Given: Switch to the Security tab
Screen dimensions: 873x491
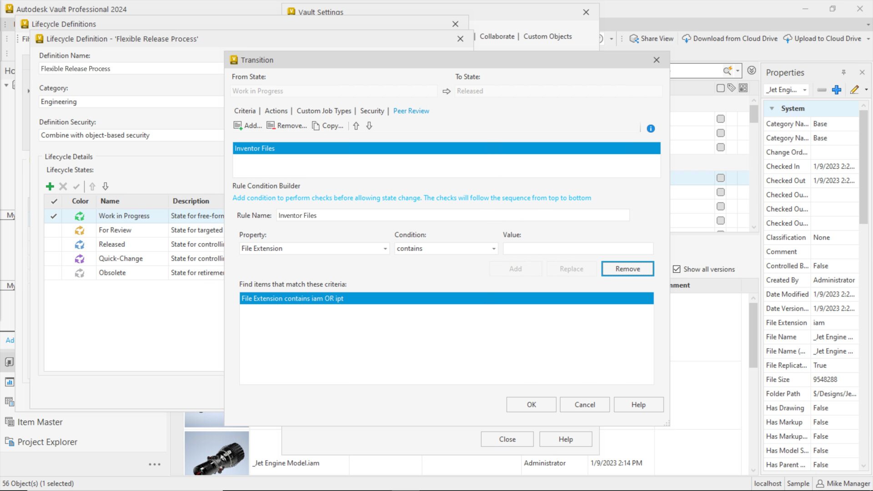Looking at the screenshot, I should (372, 111).
